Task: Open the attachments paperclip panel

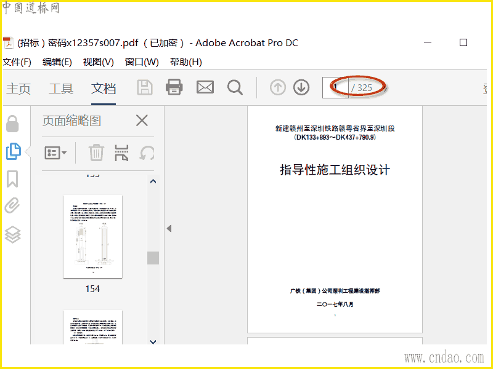Action: (x=12, y=205)
